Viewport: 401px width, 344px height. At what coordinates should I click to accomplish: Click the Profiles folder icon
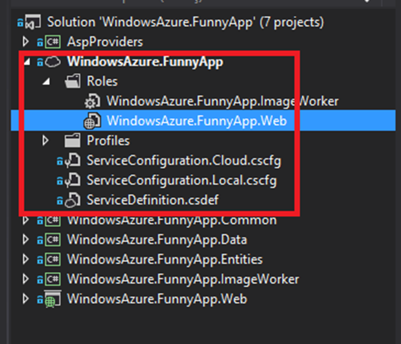coord(73,140)
